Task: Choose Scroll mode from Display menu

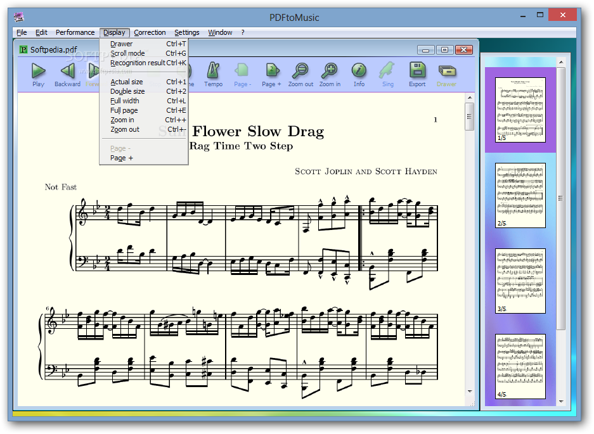Action: click(x=144, y=53)
